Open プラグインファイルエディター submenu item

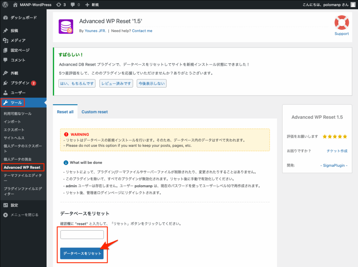click(x=23, y=191)
